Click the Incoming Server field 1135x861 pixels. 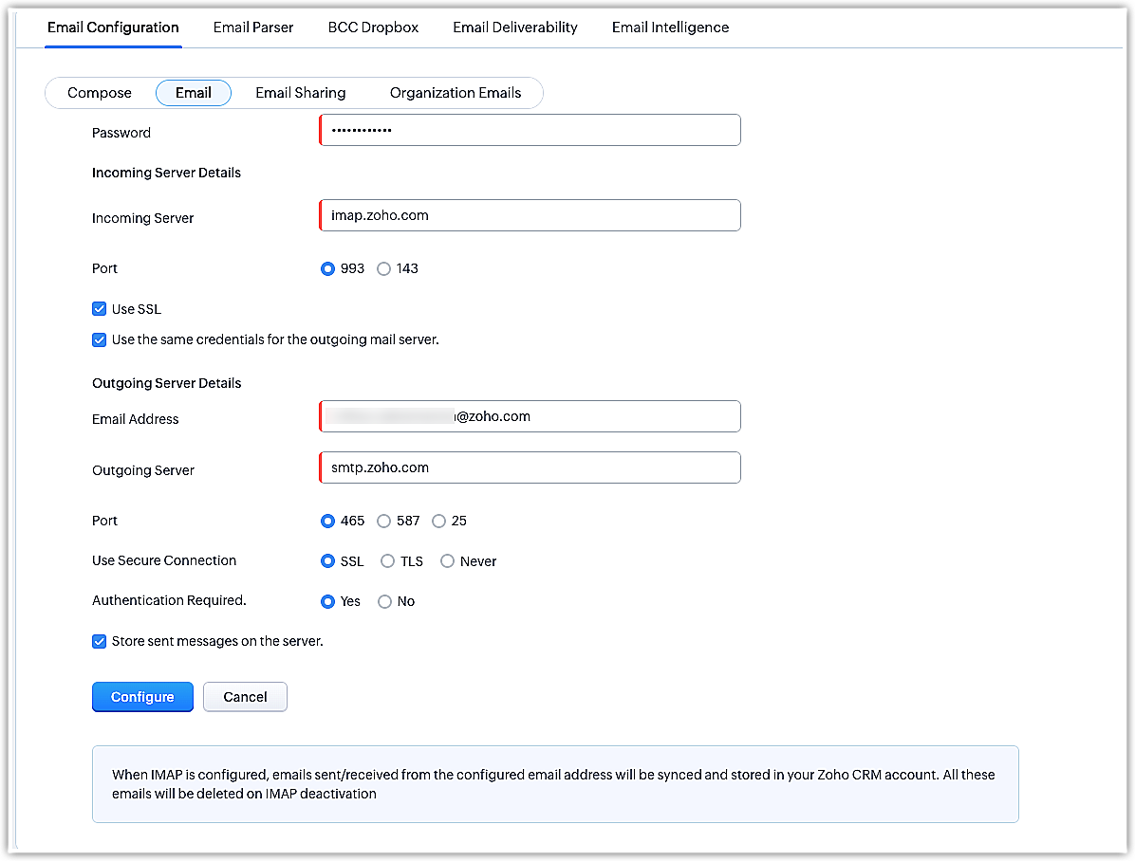coord(530,215)
